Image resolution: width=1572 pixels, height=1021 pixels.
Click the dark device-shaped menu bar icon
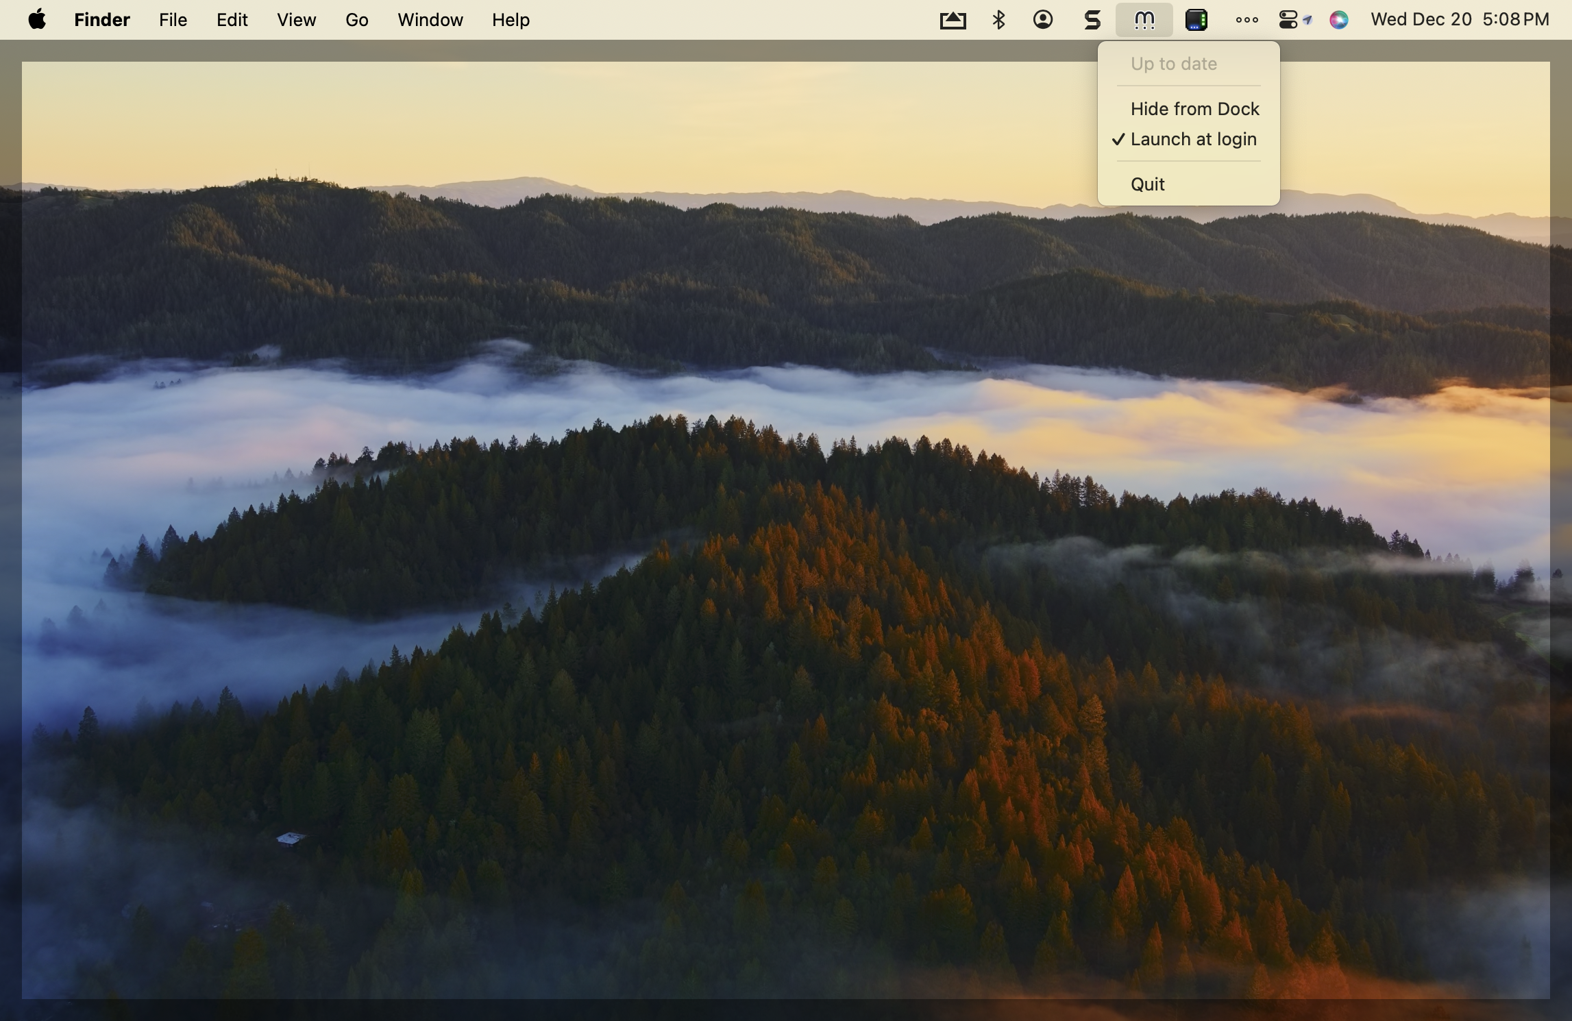[x=1196, y=20]
